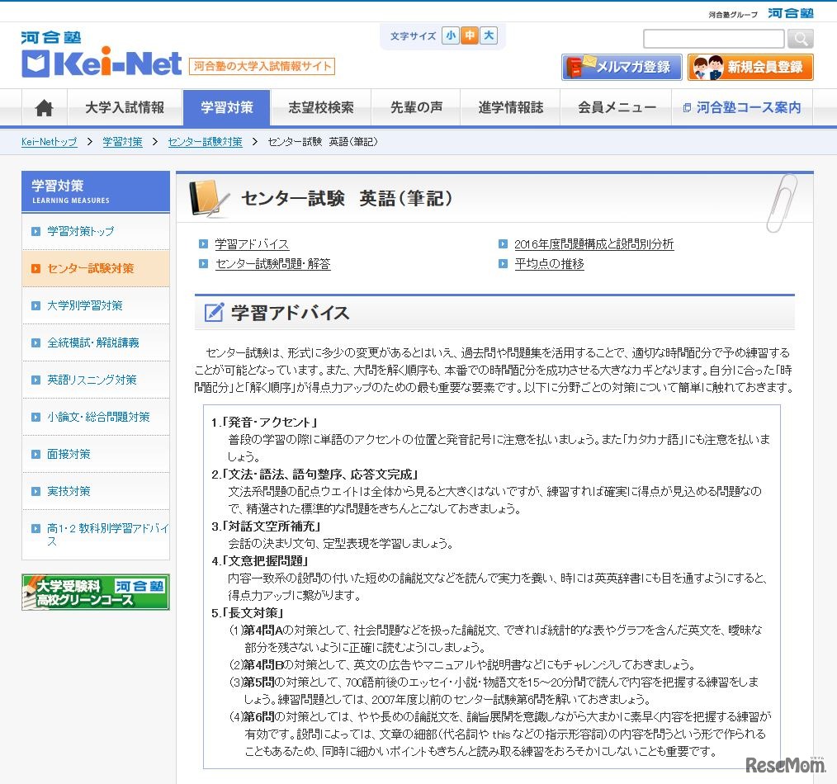The width and height of the screenshot is (837, 784).
Task: Open the 志望校検索 menu item
Action: 320,107
